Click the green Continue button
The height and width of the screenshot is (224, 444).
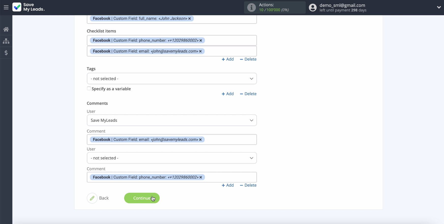(x=142, y=198)
